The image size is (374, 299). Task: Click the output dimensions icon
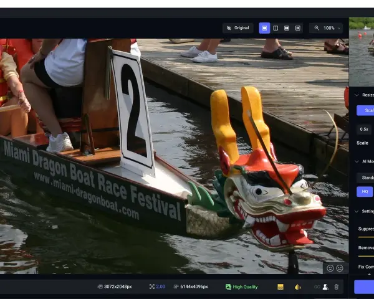point(176,287)
